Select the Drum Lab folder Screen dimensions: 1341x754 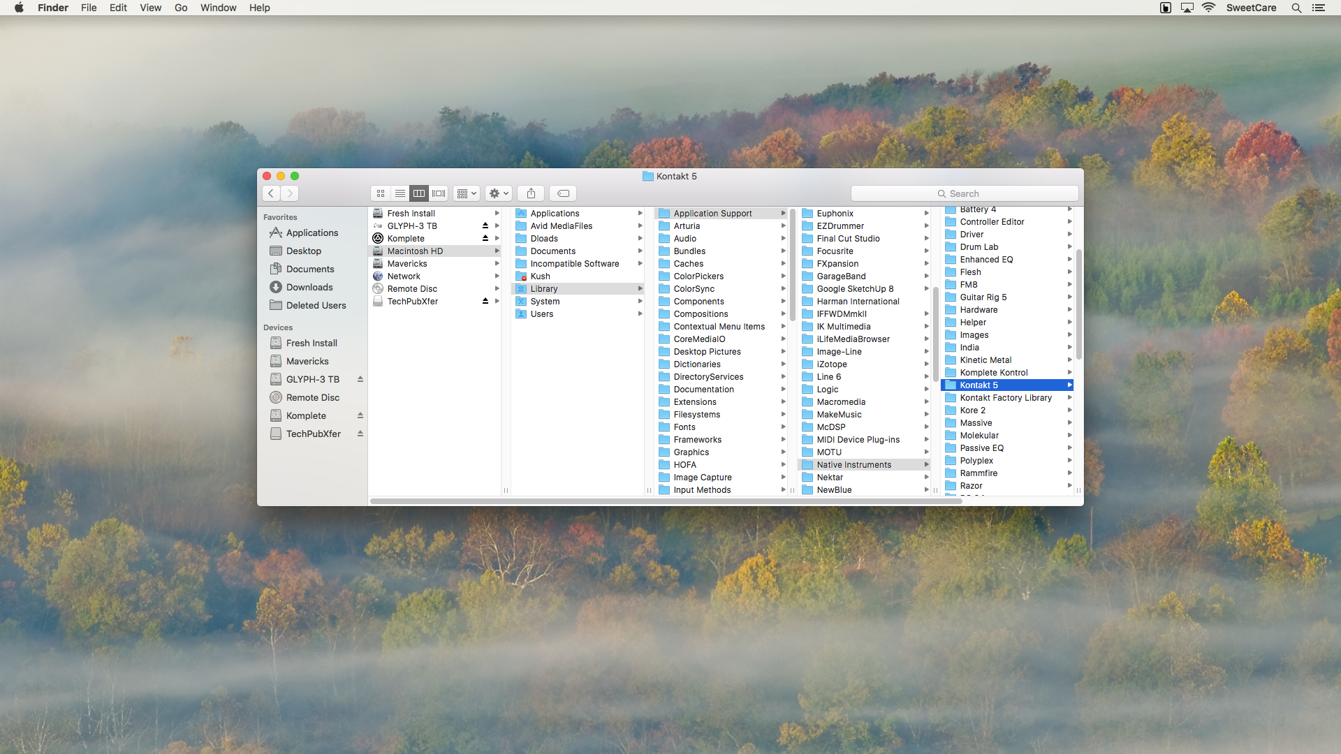1008,247
